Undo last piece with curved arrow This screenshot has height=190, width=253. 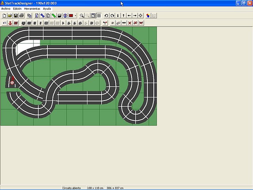pyautogui.click(x=4, y=23)
